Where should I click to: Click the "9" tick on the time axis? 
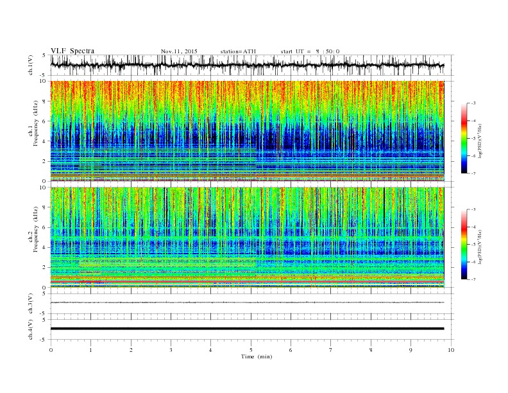(411, 350)
